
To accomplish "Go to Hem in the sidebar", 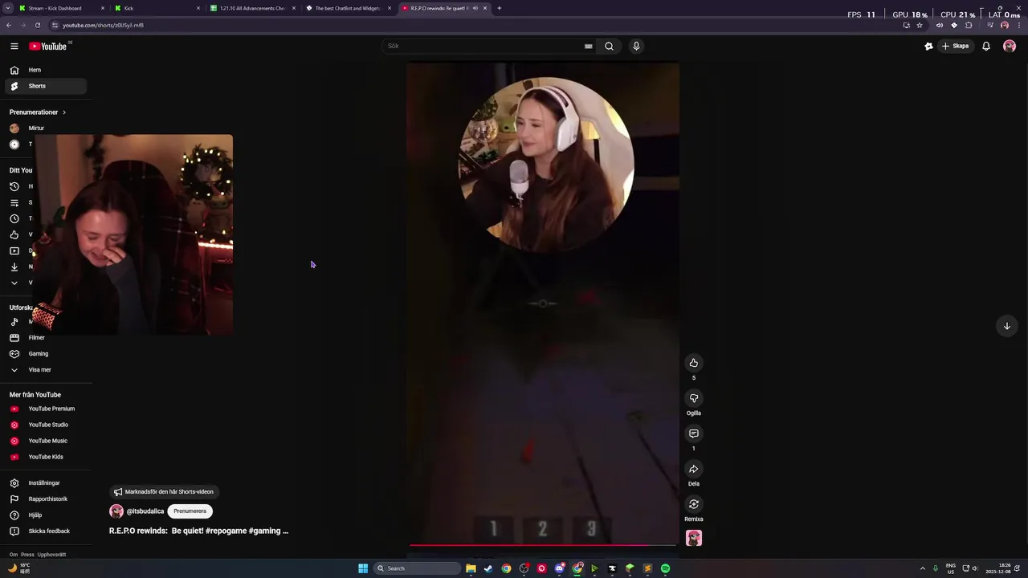I will click(45, 70).
